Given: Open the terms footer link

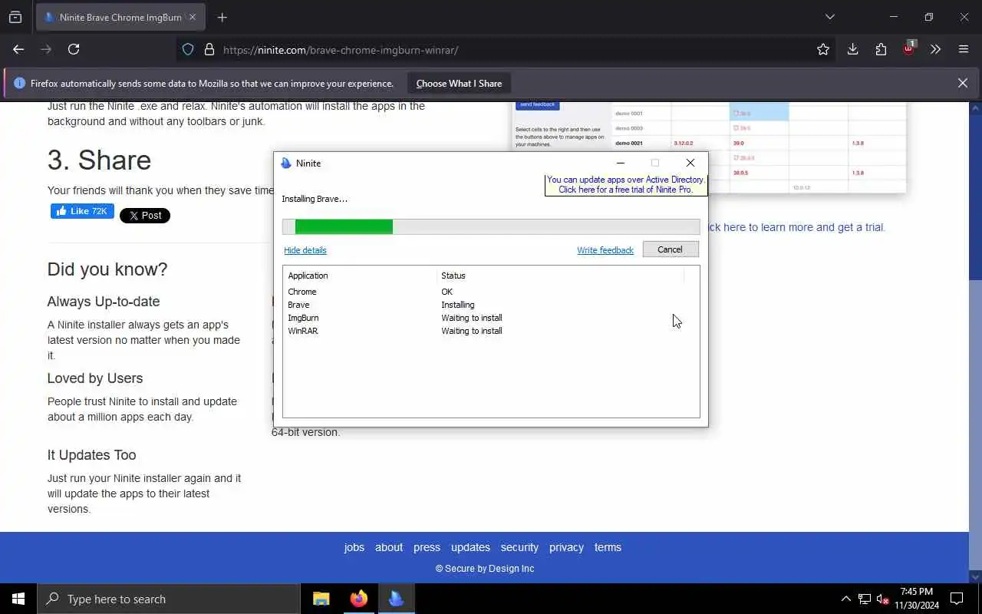Looking at the screenshot, I should point(608,547).
